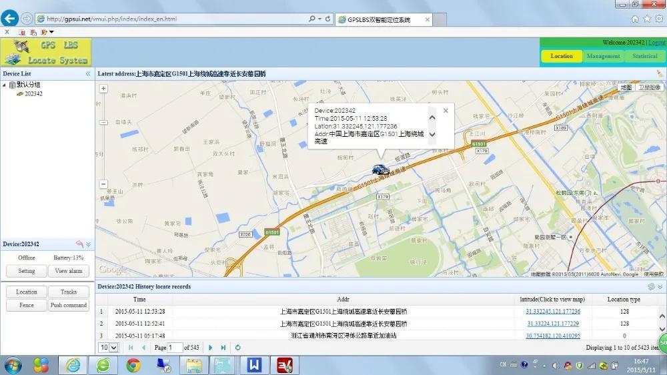Switch to the Location tab
Viewport: 667px width, 375px height.
click(x=562, y=56)
